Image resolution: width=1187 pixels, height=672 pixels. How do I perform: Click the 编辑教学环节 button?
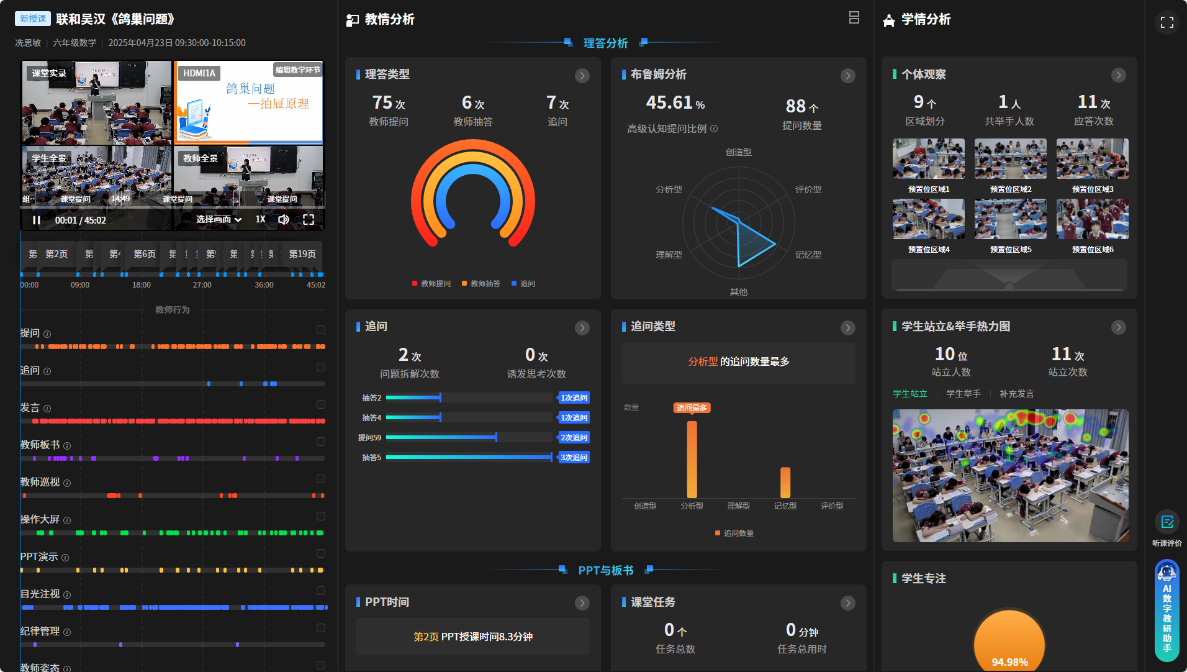coord(298,70)
